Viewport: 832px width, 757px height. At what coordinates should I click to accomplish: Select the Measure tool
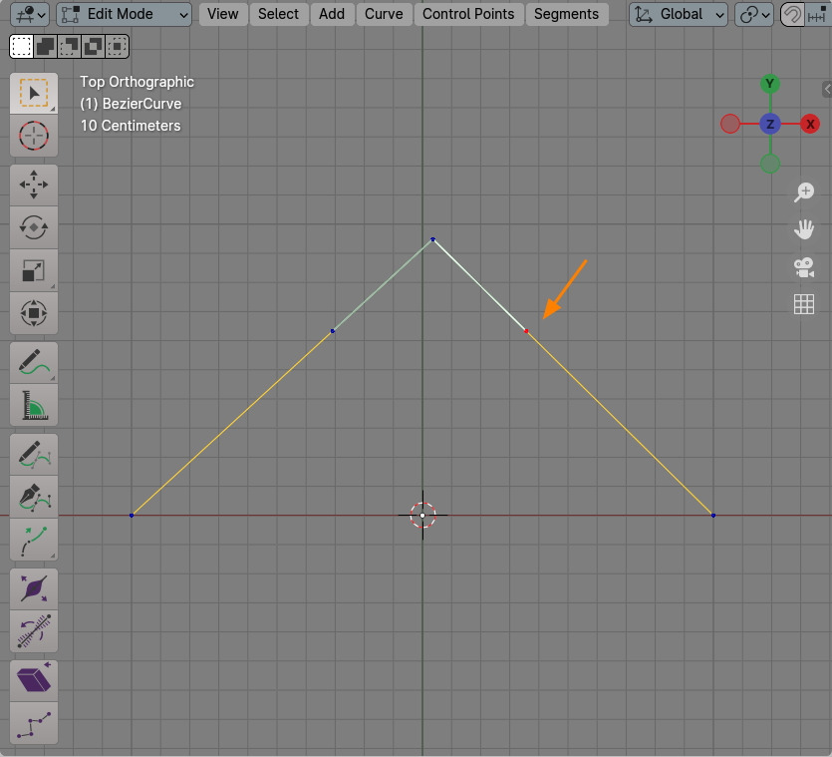coord(34,405)
